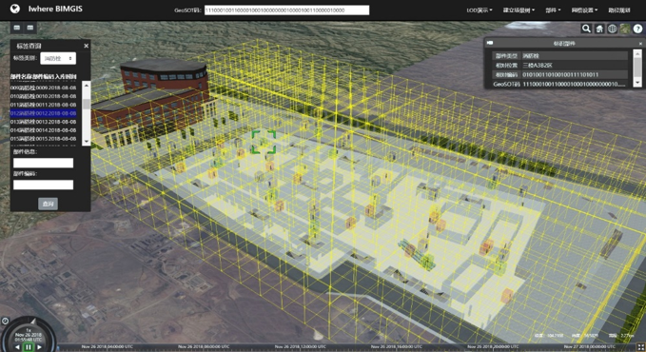The width and height of the screenshot is (646, 352).
Task: Click the first panel icon above the label query window
Action: tap(17, 28)
